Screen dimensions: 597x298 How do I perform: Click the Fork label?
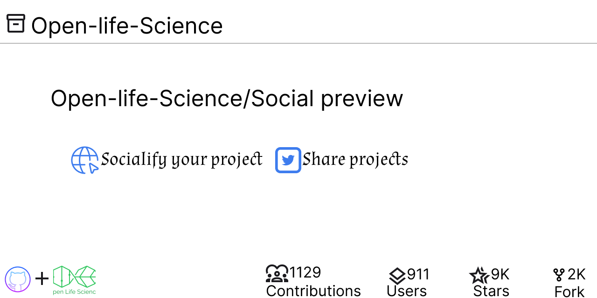click(569, 292)
